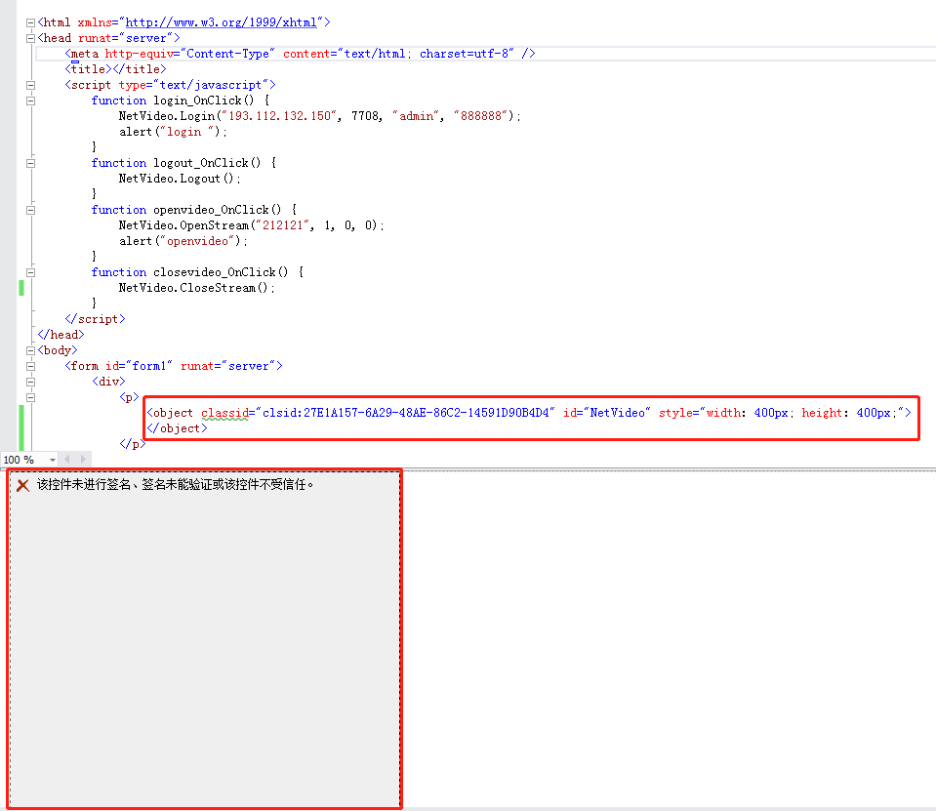Click the underlined classid attribute name
936x811 pixels.
click(224, 413)
